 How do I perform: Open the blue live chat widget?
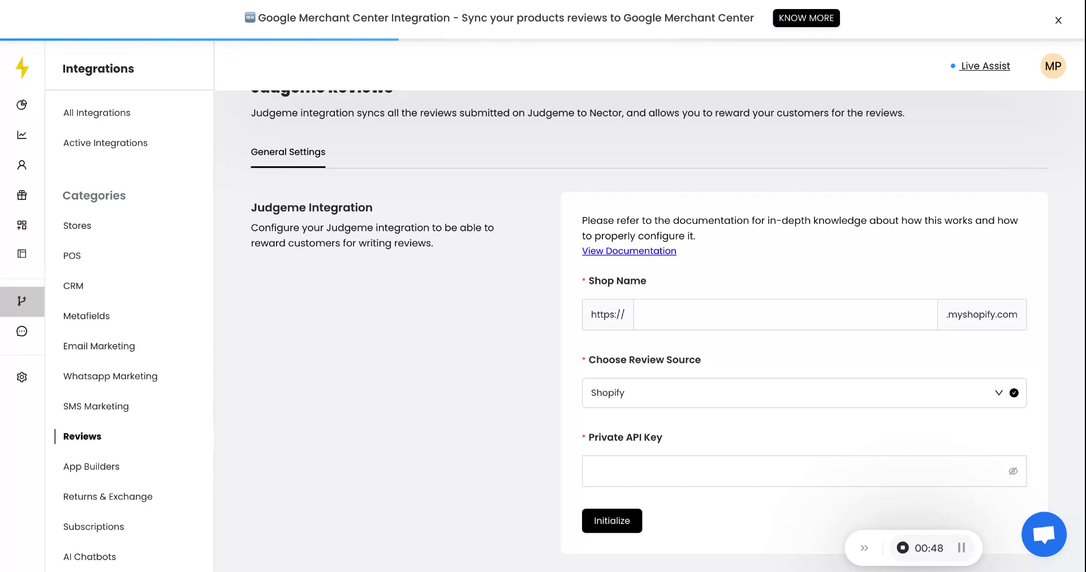point(1044,534)
